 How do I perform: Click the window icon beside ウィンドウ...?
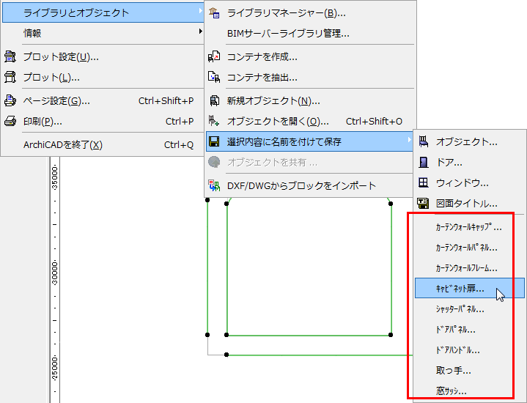(424, 182)
